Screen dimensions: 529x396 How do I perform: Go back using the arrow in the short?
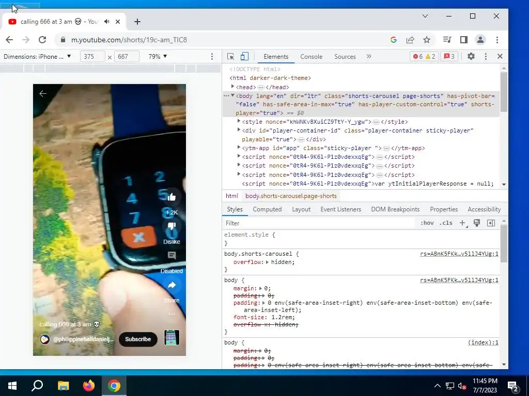(43, 94)
